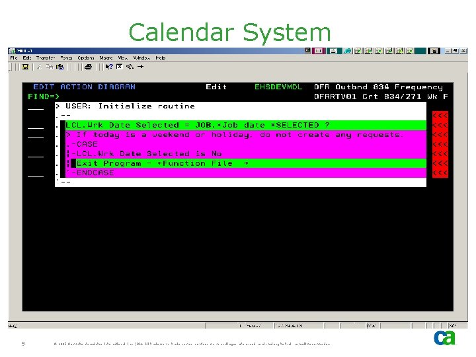Click the red <<< marker beside Exit Program row

coord(440,163)
